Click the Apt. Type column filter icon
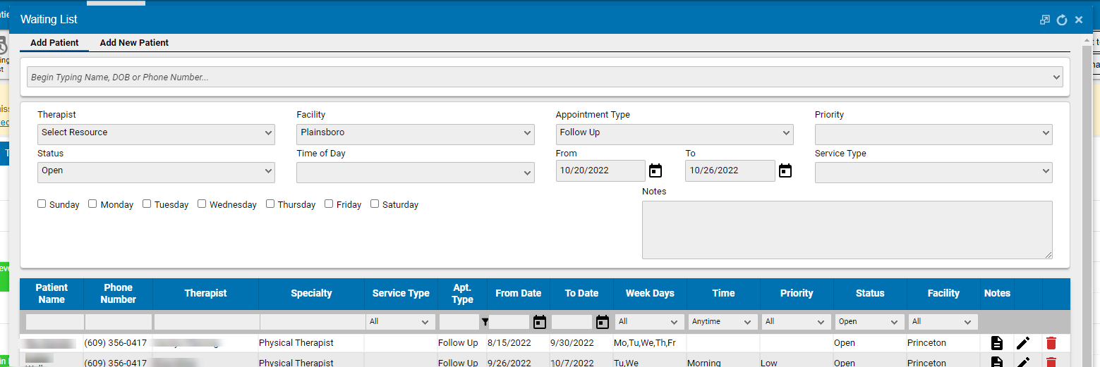Image resolution: width=1100 pixels, height=367 pixels. coord(485,322)
